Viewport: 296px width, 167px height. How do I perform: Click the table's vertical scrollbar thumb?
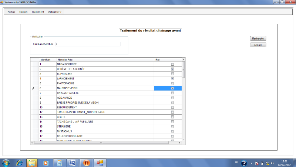[183, 69]
